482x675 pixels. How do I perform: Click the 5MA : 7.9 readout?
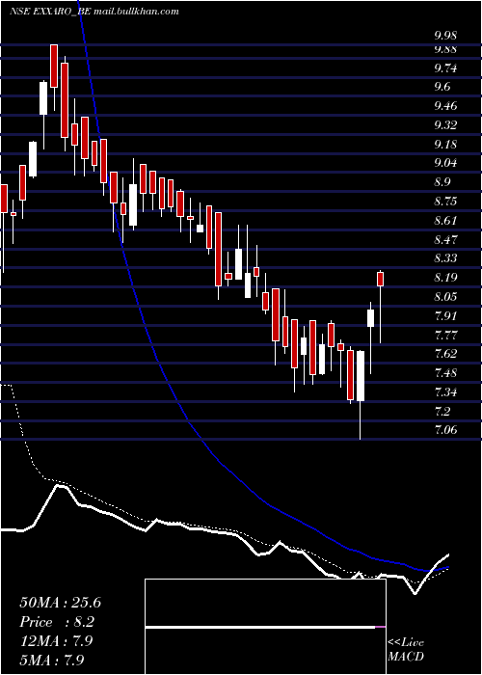(x=54, y=660)
